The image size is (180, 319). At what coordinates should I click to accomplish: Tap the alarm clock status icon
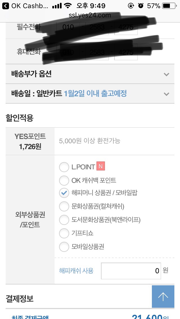pyautogui.click(x=141, y=6)
